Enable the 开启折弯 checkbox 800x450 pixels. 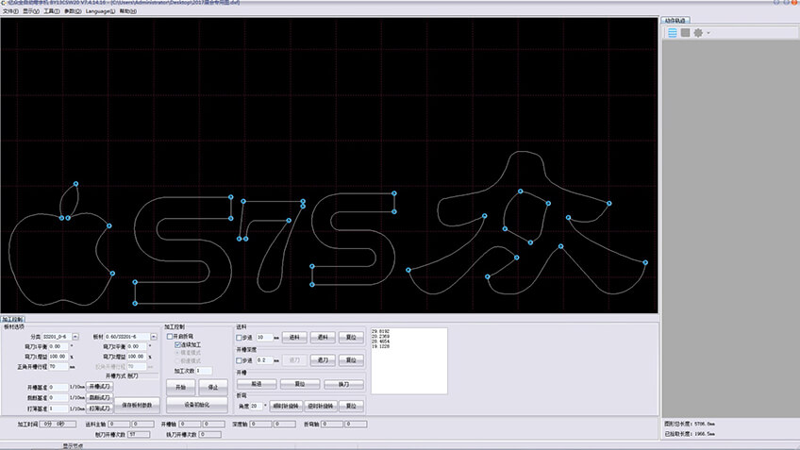(170, 336)
